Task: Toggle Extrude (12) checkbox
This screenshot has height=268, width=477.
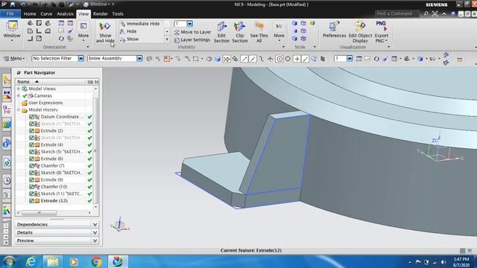Action: (x=31, y=200)
